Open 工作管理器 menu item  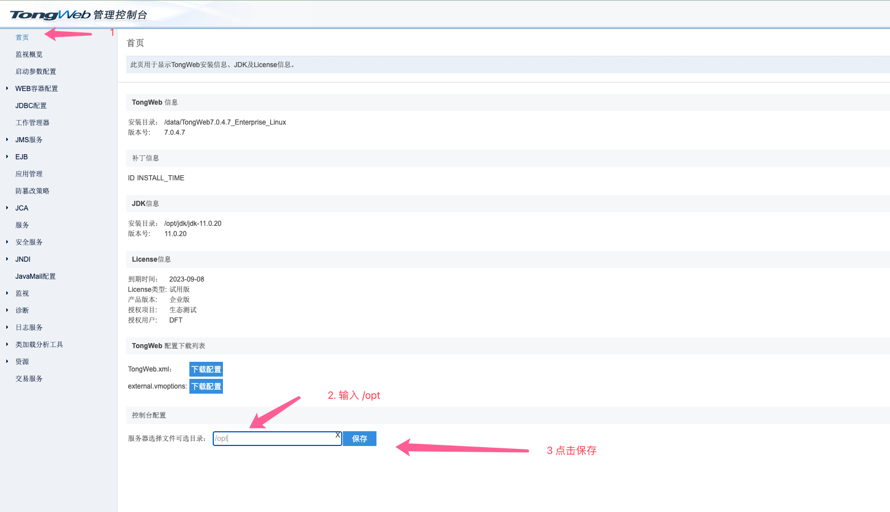point(32,123)
